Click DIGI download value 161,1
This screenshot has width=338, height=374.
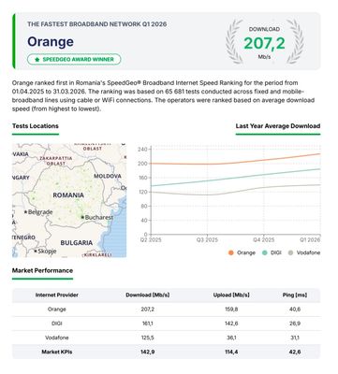coord(148,324)
